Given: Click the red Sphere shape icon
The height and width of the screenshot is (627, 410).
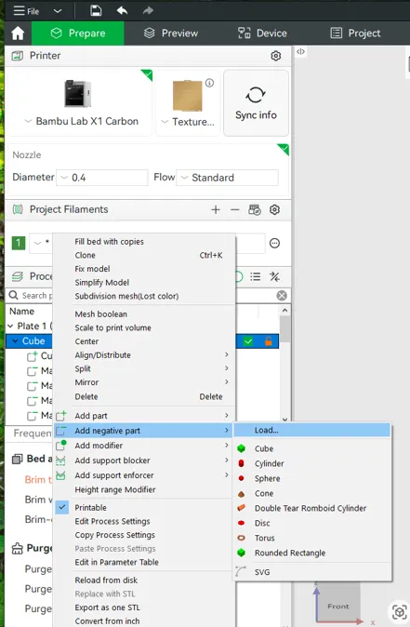Looking at the screenshot, I should (x=241, y=478).
